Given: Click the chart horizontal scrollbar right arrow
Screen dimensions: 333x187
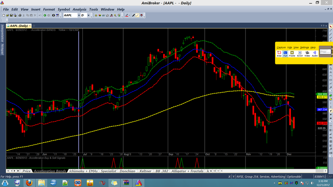Looking at the screenshot, I should pos(325,171).
